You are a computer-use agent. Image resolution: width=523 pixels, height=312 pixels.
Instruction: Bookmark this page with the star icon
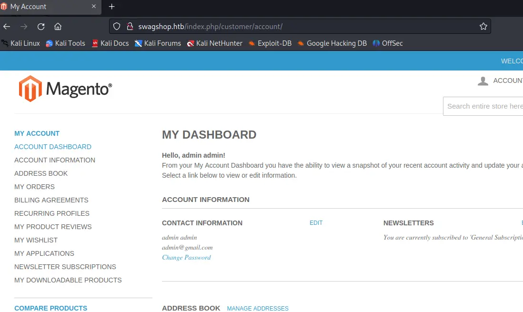tap(483, 26)
